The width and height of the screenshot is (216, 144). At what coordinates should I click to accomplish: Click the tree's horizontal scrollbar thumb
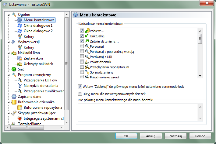click(x=27, y=127)
